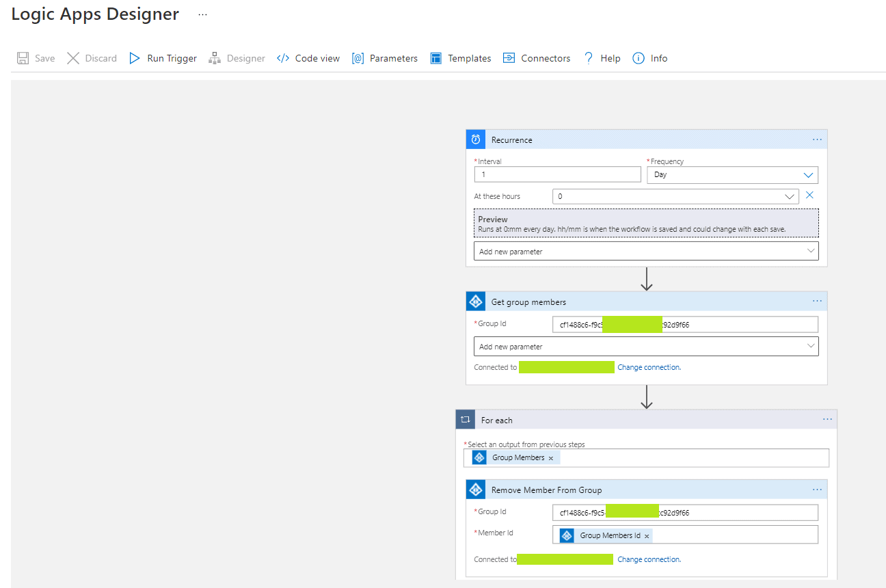Click the For each loop icon
This screenshot has width=886, height=588.
(466, 420)
